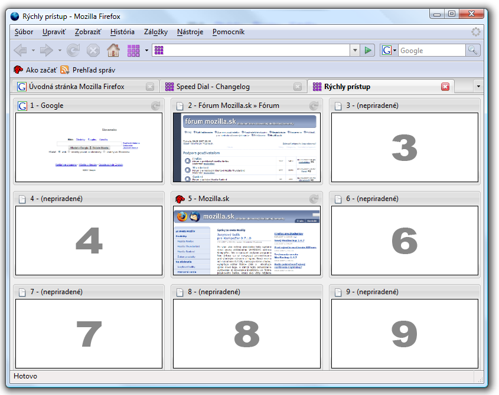This screenshot has height=395, width=499.
Task: Open the Záložky menu
Action: click(156, 32)
